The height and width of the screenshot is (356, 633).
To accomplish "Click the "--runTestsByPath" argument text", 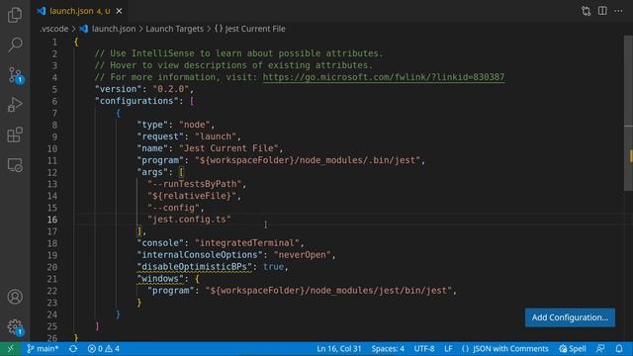I will (x=194, y=184).
